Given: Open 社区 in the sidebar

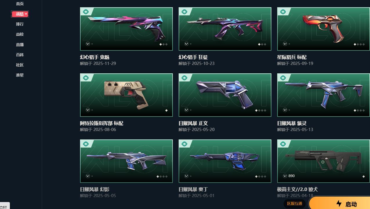Looking at the screenshot, I should [x=20, y=65].
